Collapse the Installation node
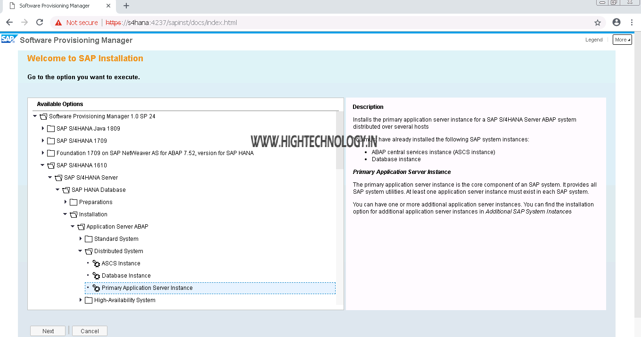 pos(65,214)
